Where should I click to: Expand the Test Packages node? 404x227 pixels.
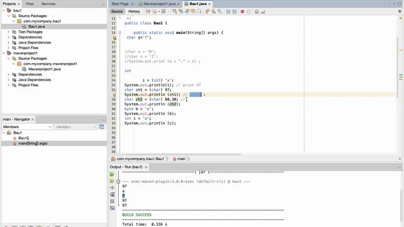8,32
